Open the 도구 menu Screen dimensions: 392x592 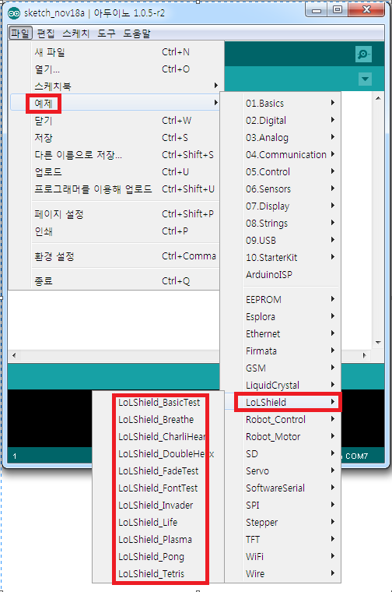point(107,33)
